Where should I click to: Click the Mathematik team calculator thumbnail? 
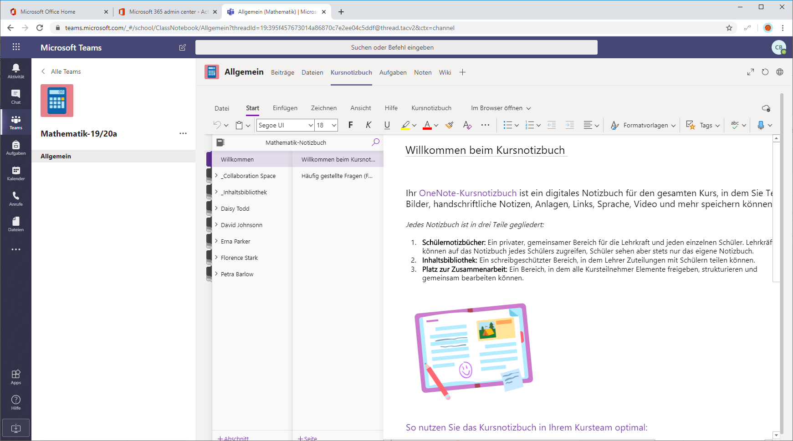coord(57,101)
